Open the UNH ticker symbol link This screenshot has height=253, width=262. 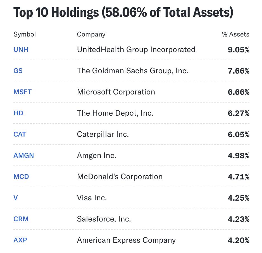(21, 50)
